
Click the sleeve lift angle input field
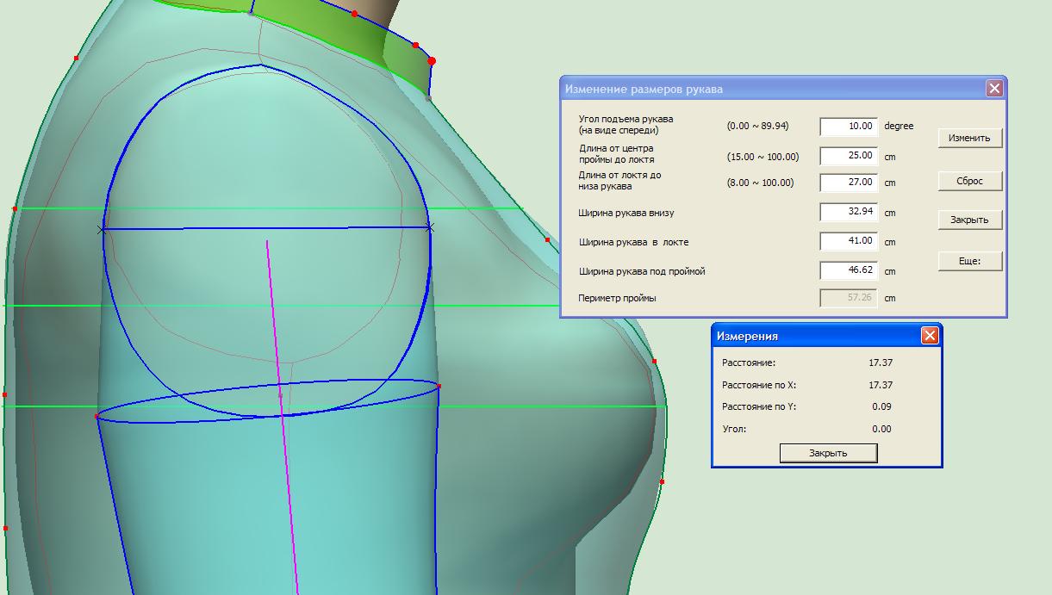(848, 127)
